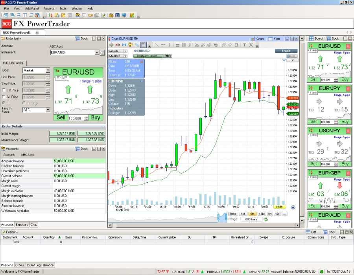
Task: Open the chart Indicators dropdown
Action: (x=125, y=56)
